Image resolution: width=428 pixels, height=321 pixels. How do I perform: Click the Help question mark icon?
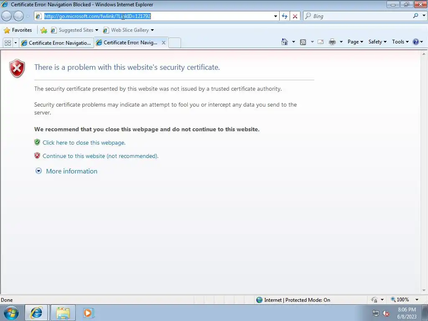[x=416, y=42]
